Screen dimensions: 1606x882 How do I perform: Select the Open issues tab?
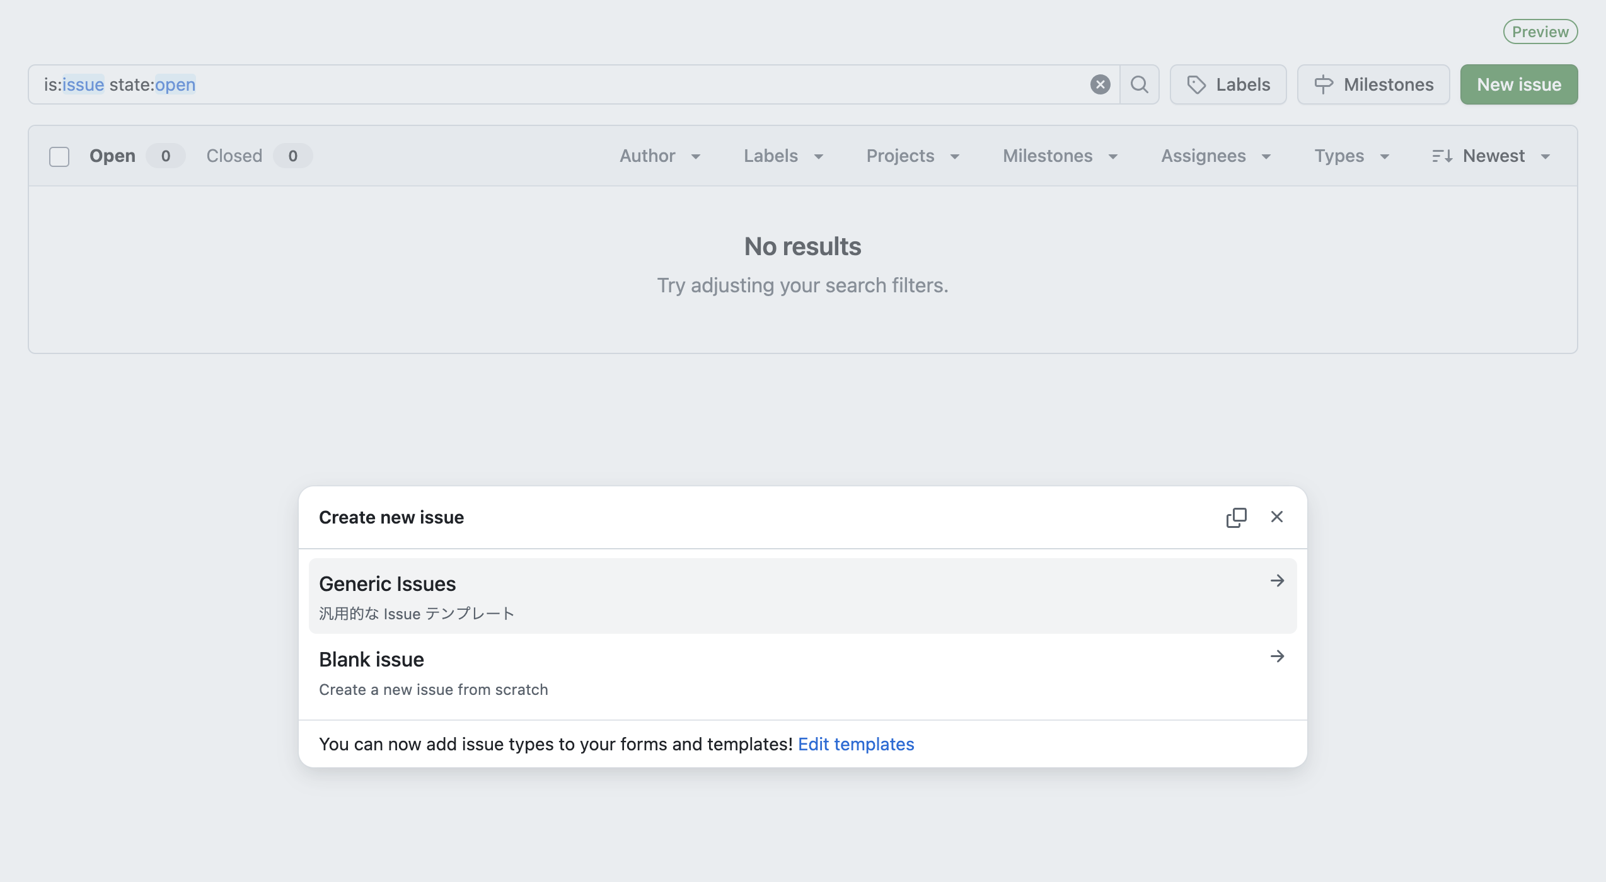[112, 156]
